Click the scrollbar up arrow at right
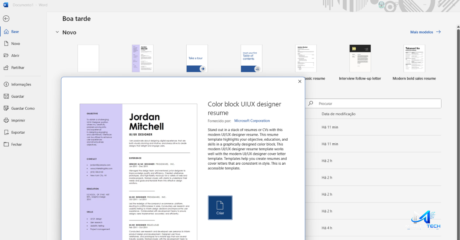Screen dimensions: 460x240 pos(458,27)
